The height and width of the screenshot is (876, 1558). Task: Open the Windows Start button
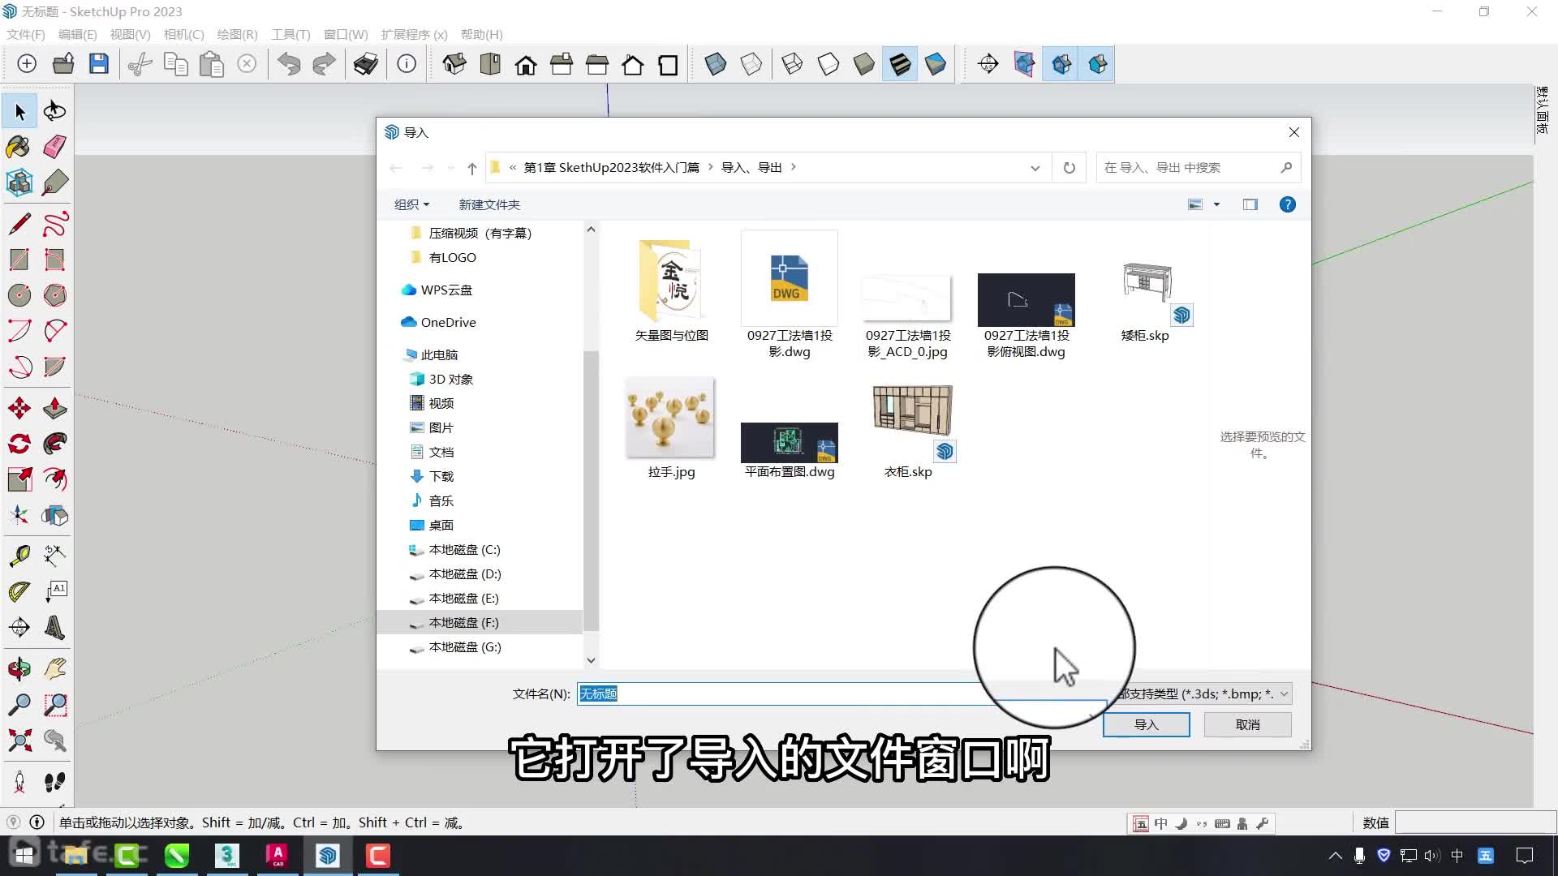24,856
